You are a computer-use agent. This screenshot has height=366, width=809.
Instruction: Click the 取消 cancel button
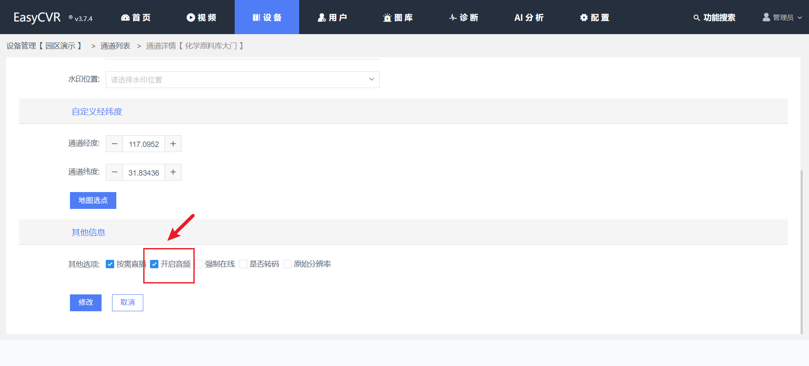click(128, 302)
